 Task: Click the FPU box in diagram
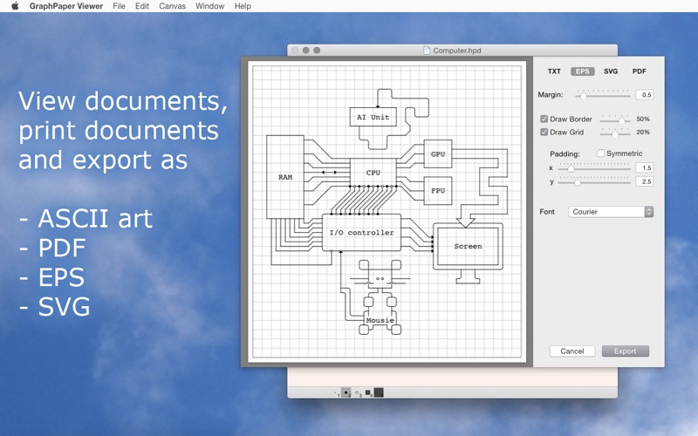(438, 190)
